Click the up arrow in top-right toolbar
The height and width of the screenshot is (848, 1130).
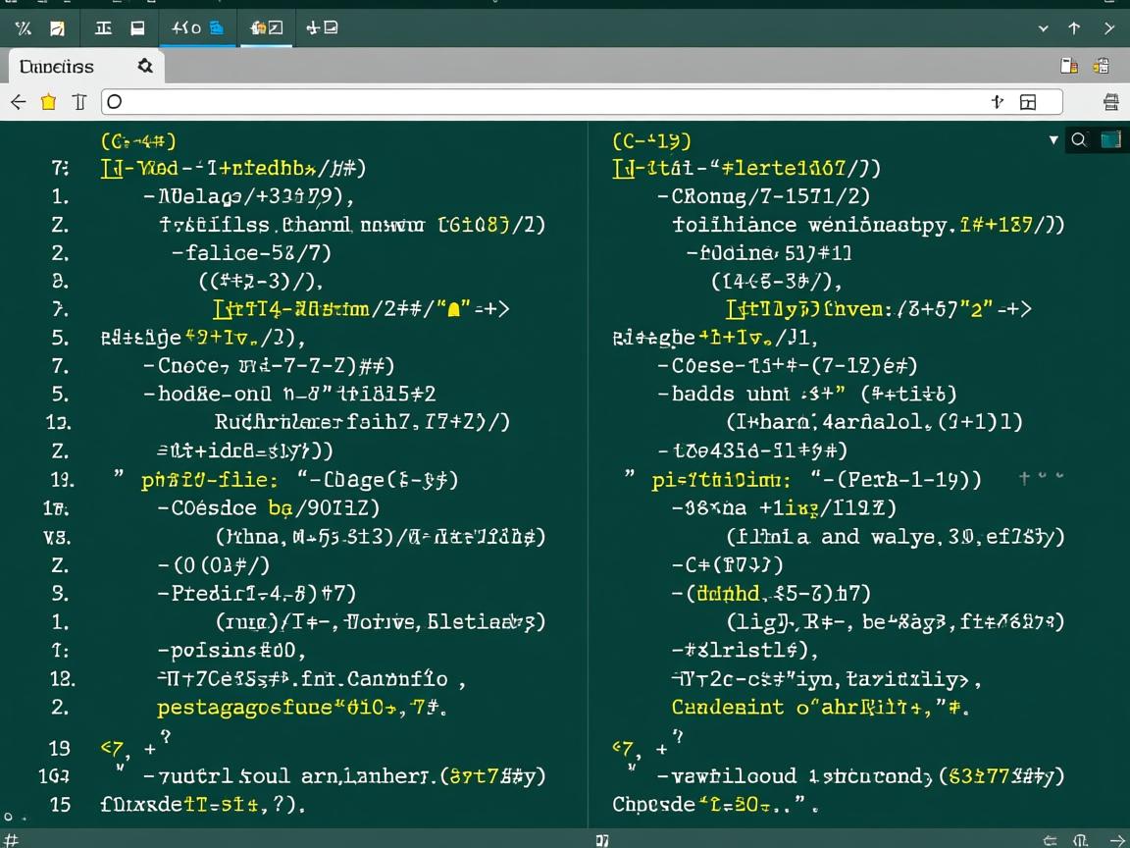point(1074,28)
